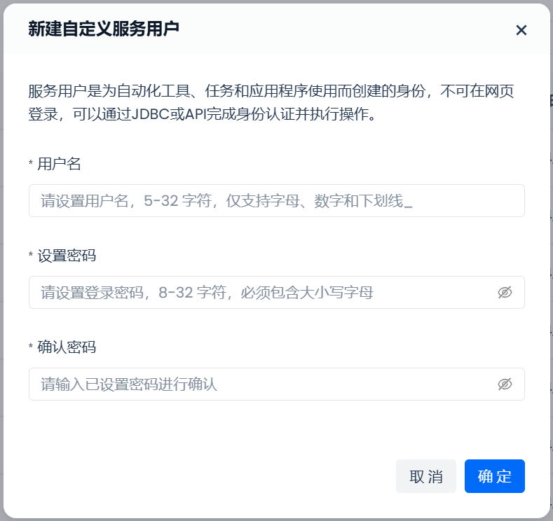Image resolution: width=553 pixels, height=521 pixels.
Task: Click dimmed background right of the dialog
Action: pyautogui.click(x=552, y=280)
